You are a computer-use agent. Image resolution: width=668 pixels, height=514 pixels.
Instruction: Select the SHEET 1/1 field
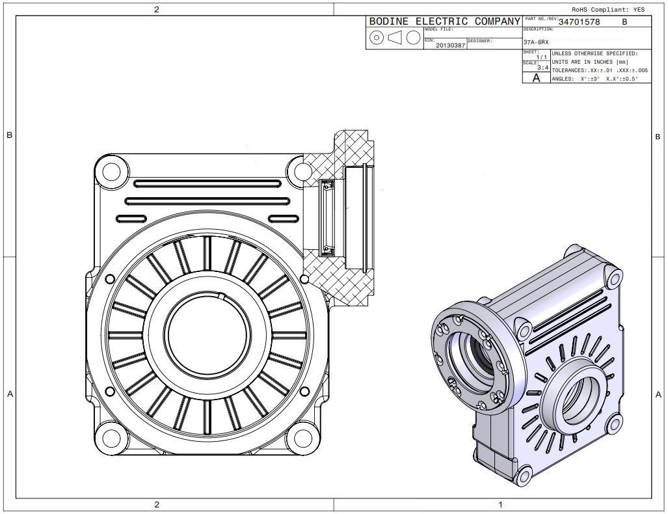(535, 55)
